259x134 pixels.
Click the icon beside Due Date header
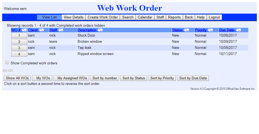pyautogui.click(x=238, y=30)
